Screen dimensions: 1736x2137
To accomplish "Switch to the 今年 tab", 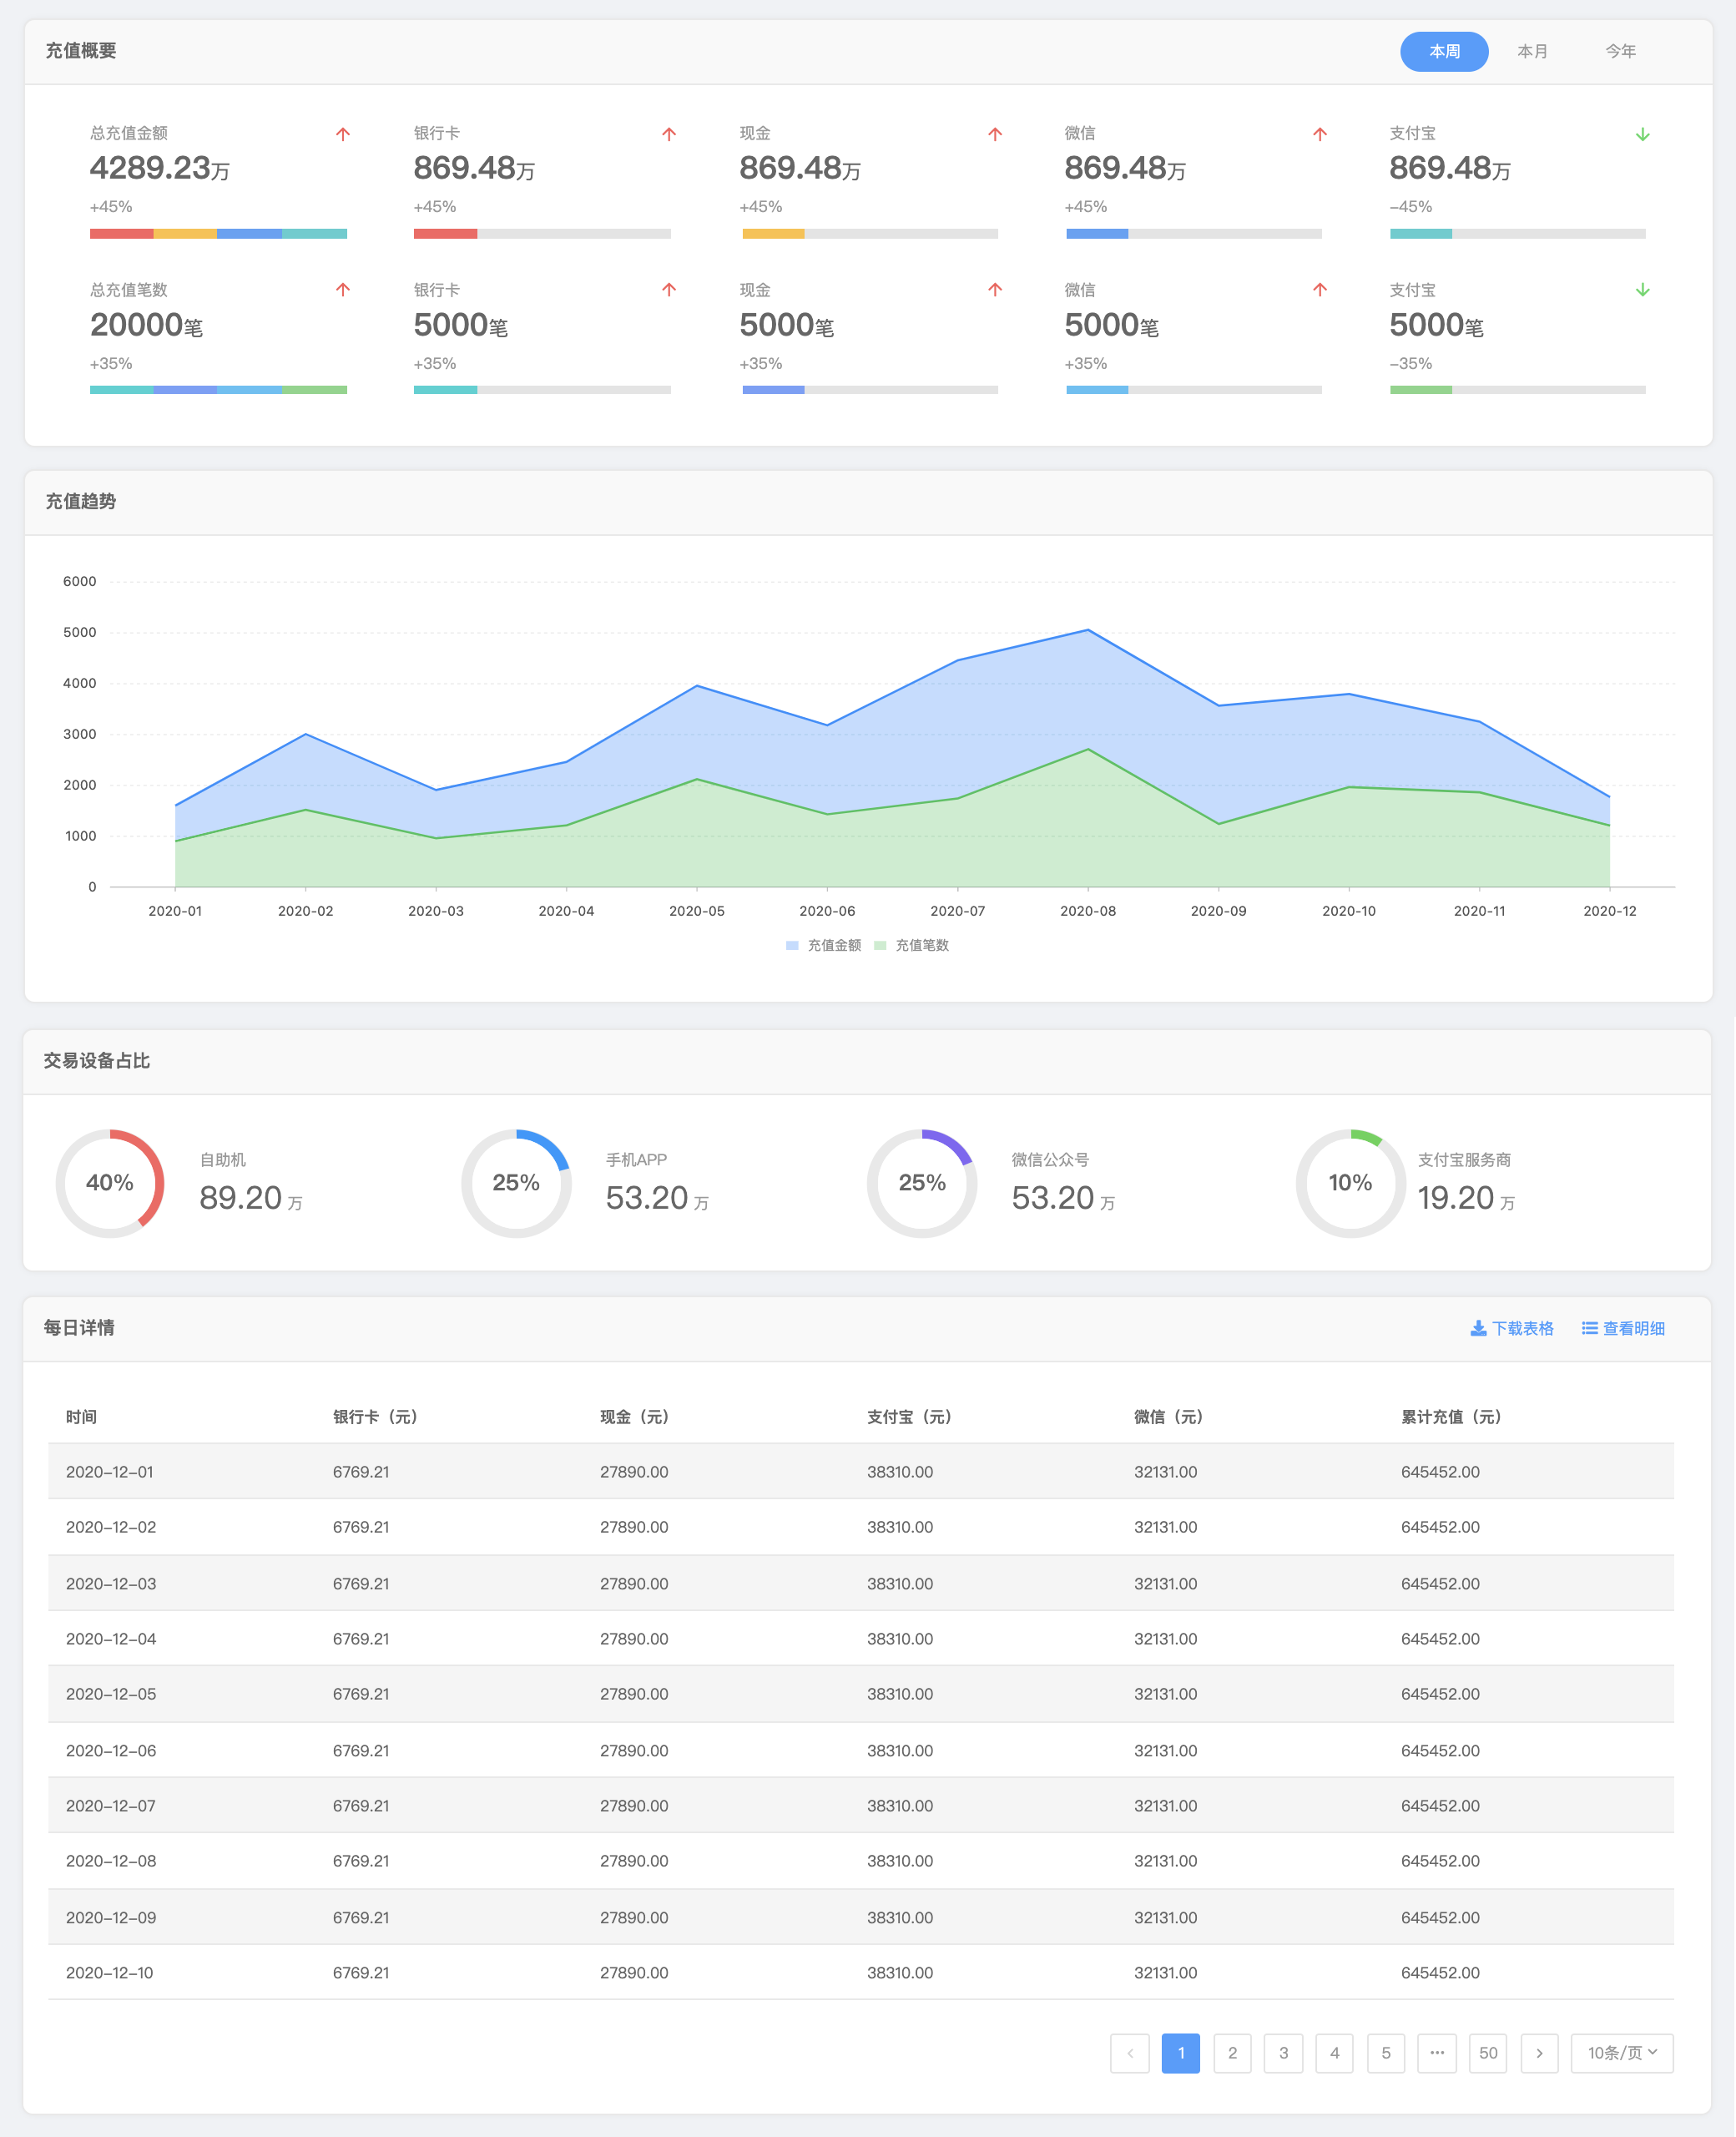I will click(x=1620, y=51).
